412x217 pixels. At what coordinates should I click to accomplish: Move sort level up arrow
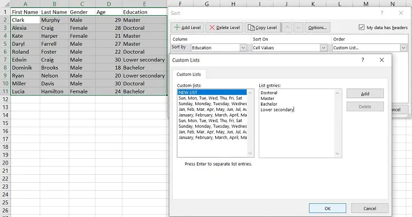pos(287,27)
